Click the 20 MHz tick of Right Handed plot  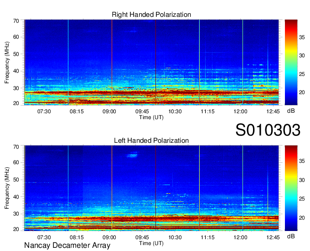(16, 103)
